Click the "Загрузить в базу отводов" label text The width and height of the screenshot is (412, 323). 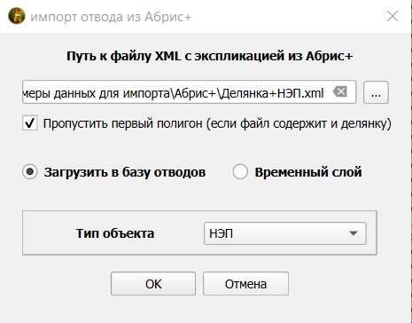click(x=125, y=172)
